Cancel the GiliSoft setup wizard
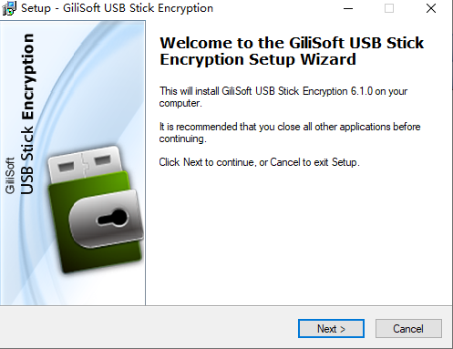 (x=408, y=328)
